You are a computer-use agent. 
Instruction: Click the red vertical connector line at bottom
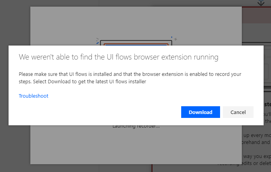click(x=152, y=168)
